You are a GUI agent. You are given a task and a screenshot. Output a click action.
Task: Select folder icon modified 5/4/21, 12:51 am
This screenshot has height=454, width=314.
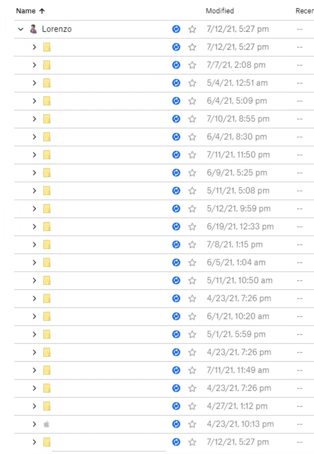(47, 83)
